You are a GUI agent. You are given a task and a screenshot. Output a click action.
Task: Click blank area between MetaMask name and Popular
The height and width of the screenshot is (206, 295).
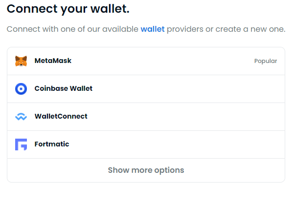[x=163, y=61]
